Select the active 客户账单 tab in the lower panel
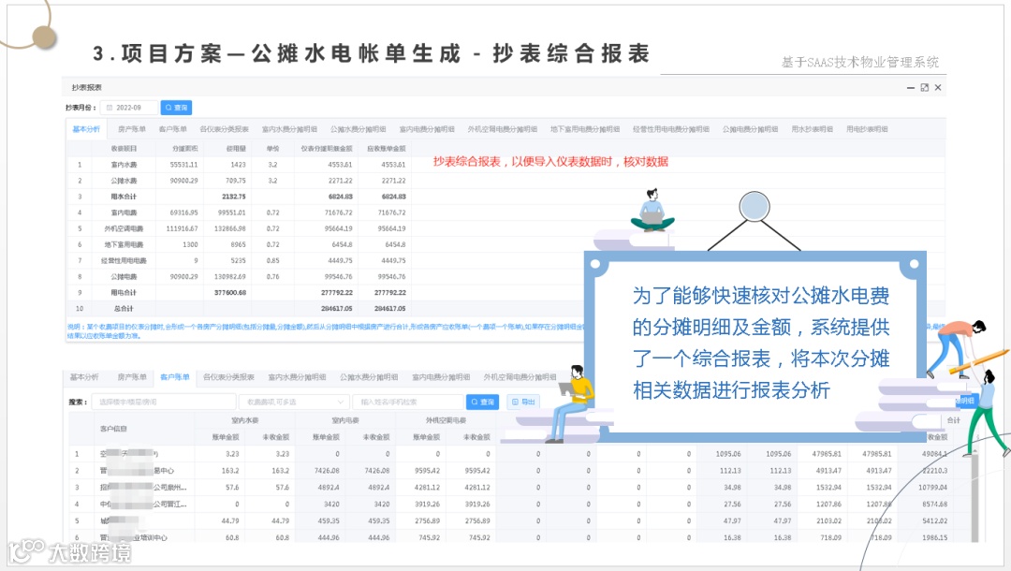Viewport: 1011px width, 571px height. pyautogui.click(x=175, y=377)
